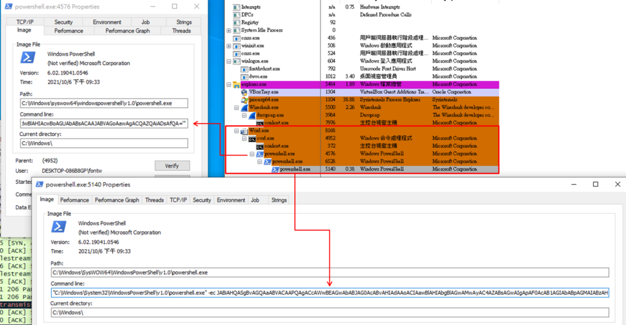Collapse the powershell.exe 6528 tree node
This screenshot has width=626, height=325.
[x=260, y=162]
